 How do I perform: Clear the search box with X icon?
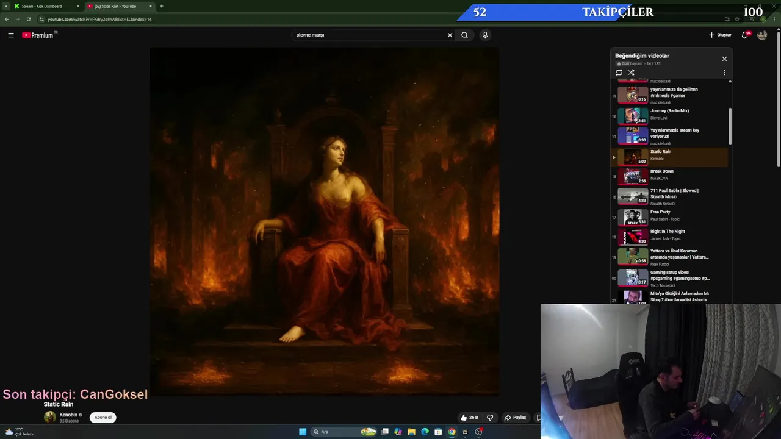(450, 35)
